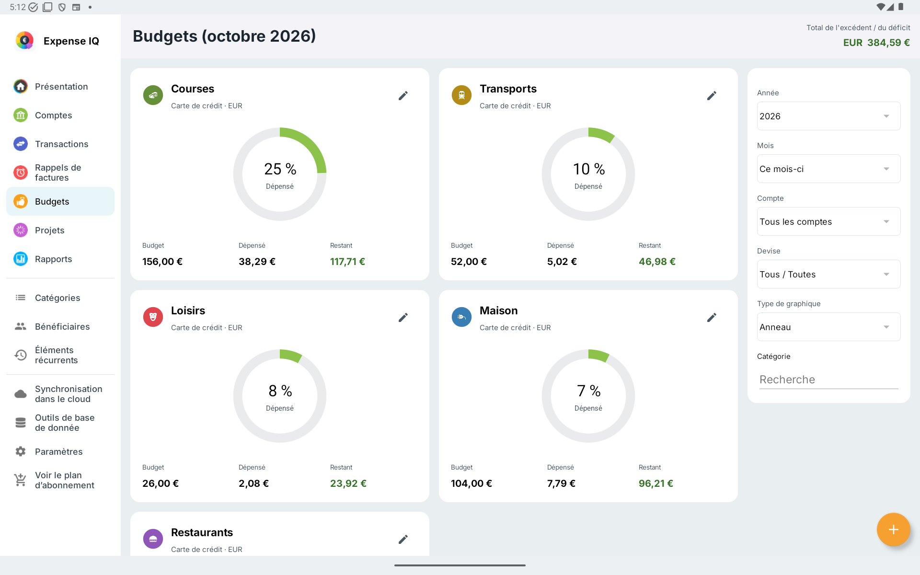This screenshot has height=575, width=920.
Task: Click the Maison budget edit pencil
Action: click(712, 318)
